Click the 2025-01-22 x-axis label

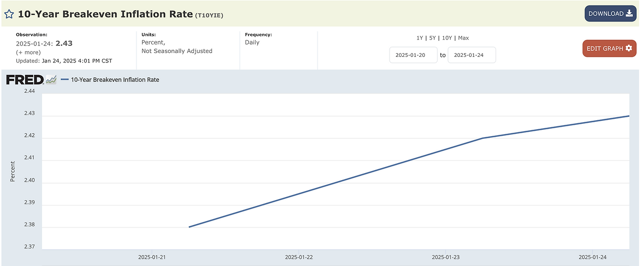pos(298,257)
